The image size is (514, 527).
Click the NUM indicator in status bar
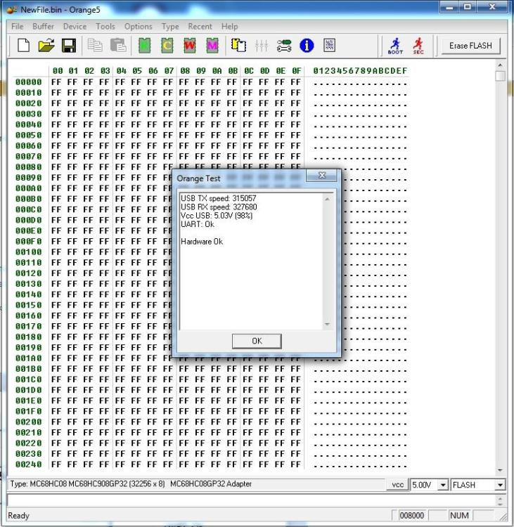click(459, 516)
